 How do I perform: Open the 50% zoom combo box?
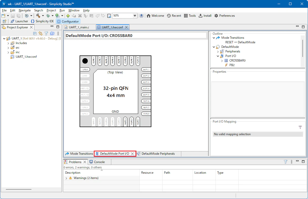tap(125, 16)
